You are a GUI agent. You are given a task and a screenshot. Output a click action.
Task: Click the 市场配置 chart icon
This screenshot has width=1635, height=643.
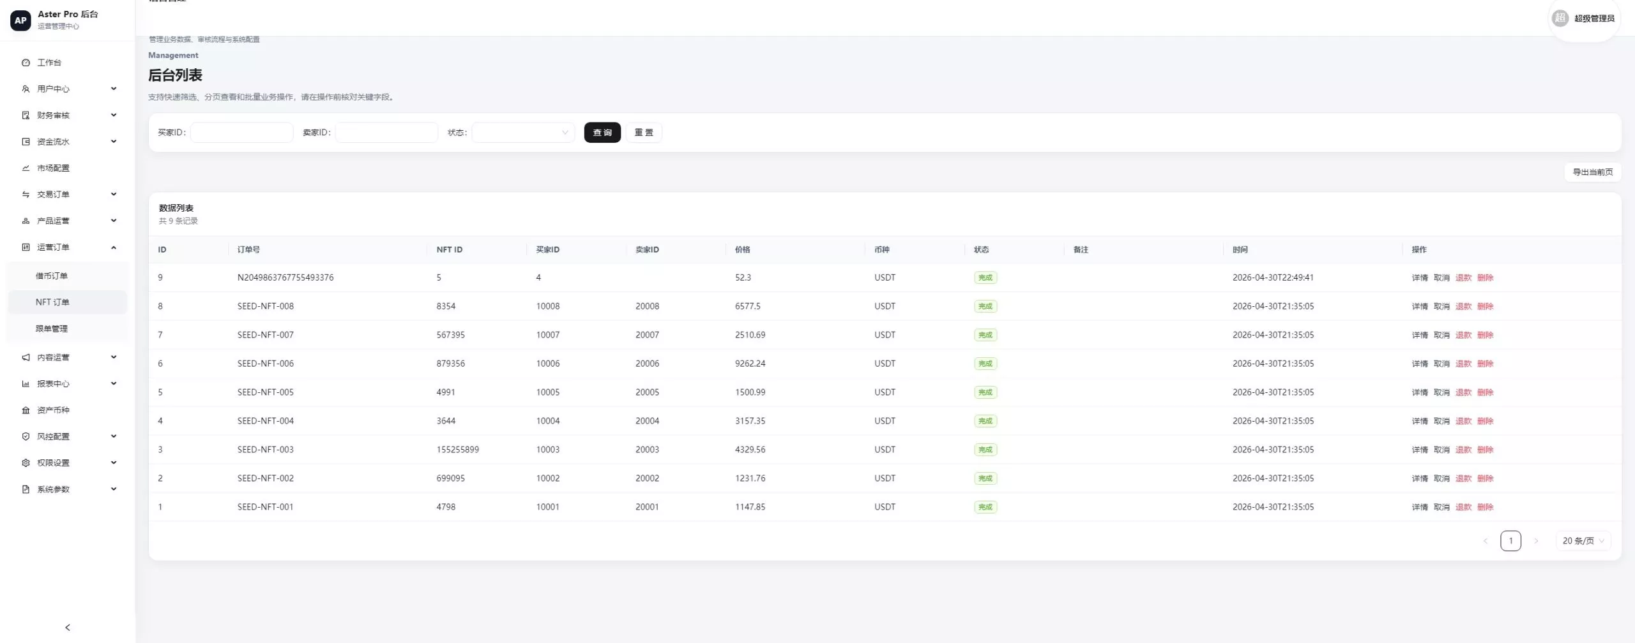tap(26, 168)
